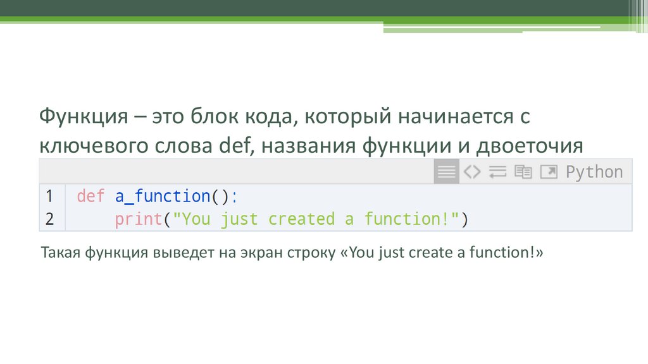648x364 pixels.
Task: Click the a_function name in code
Action: tap(163, 196)
